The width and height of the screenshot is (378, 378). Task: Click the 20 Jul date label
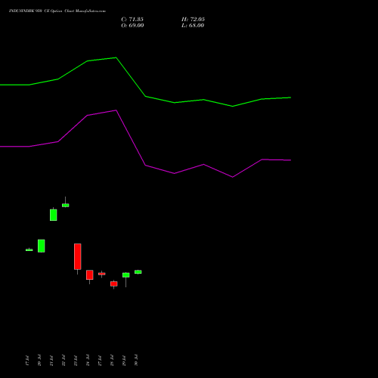[x=39, y=361]
